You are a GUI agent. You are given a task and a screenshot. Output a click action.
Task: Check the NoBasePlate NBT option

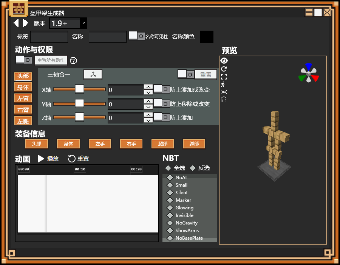coord(170,238)
